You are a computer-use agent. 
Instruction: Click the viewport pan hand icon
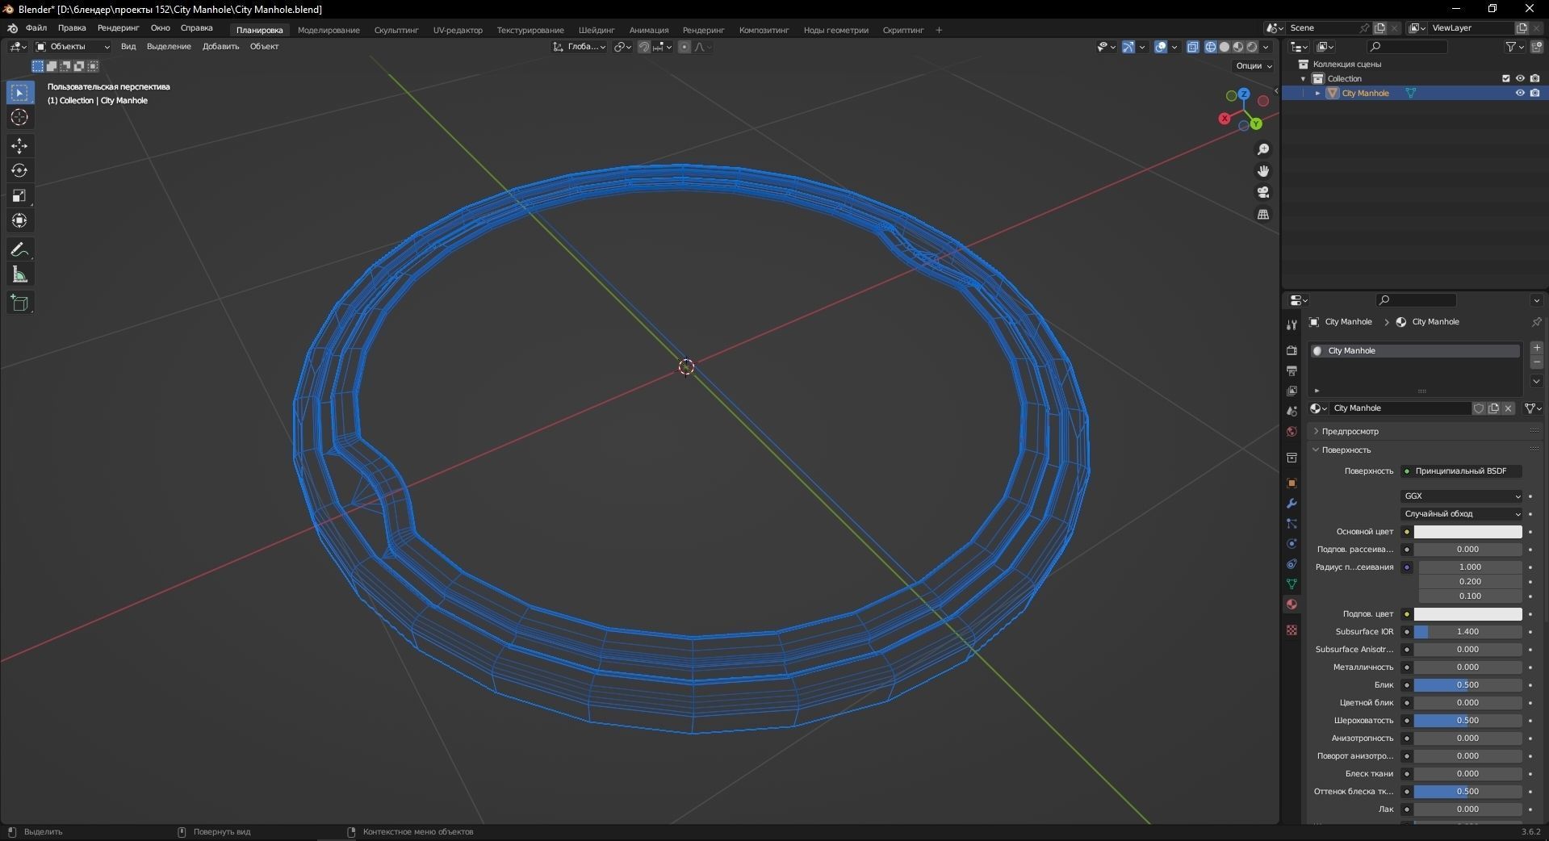pyautogui.click(x=1263, y=171)
